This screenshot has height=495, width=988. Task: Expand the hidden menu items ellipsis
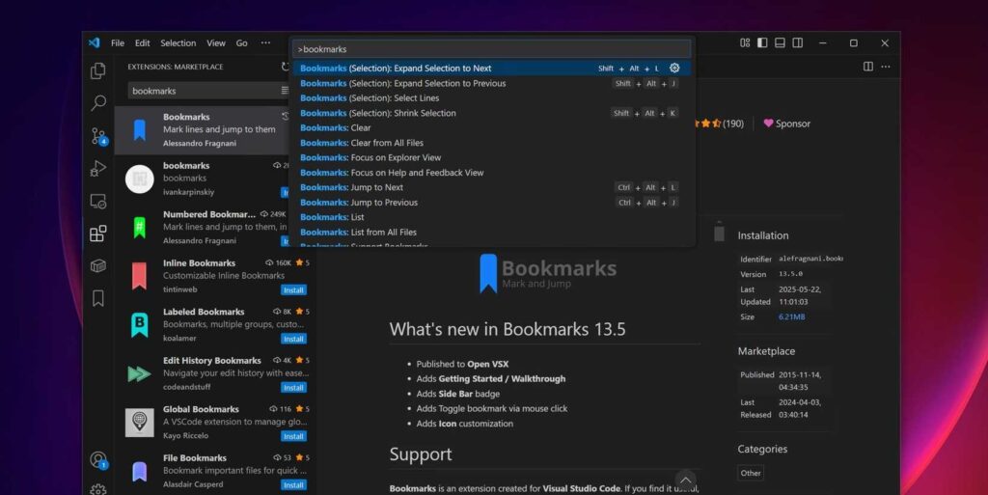[265, 42]
